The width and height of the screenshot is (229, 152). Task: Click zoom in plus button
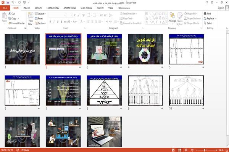[x=216, y=150]
